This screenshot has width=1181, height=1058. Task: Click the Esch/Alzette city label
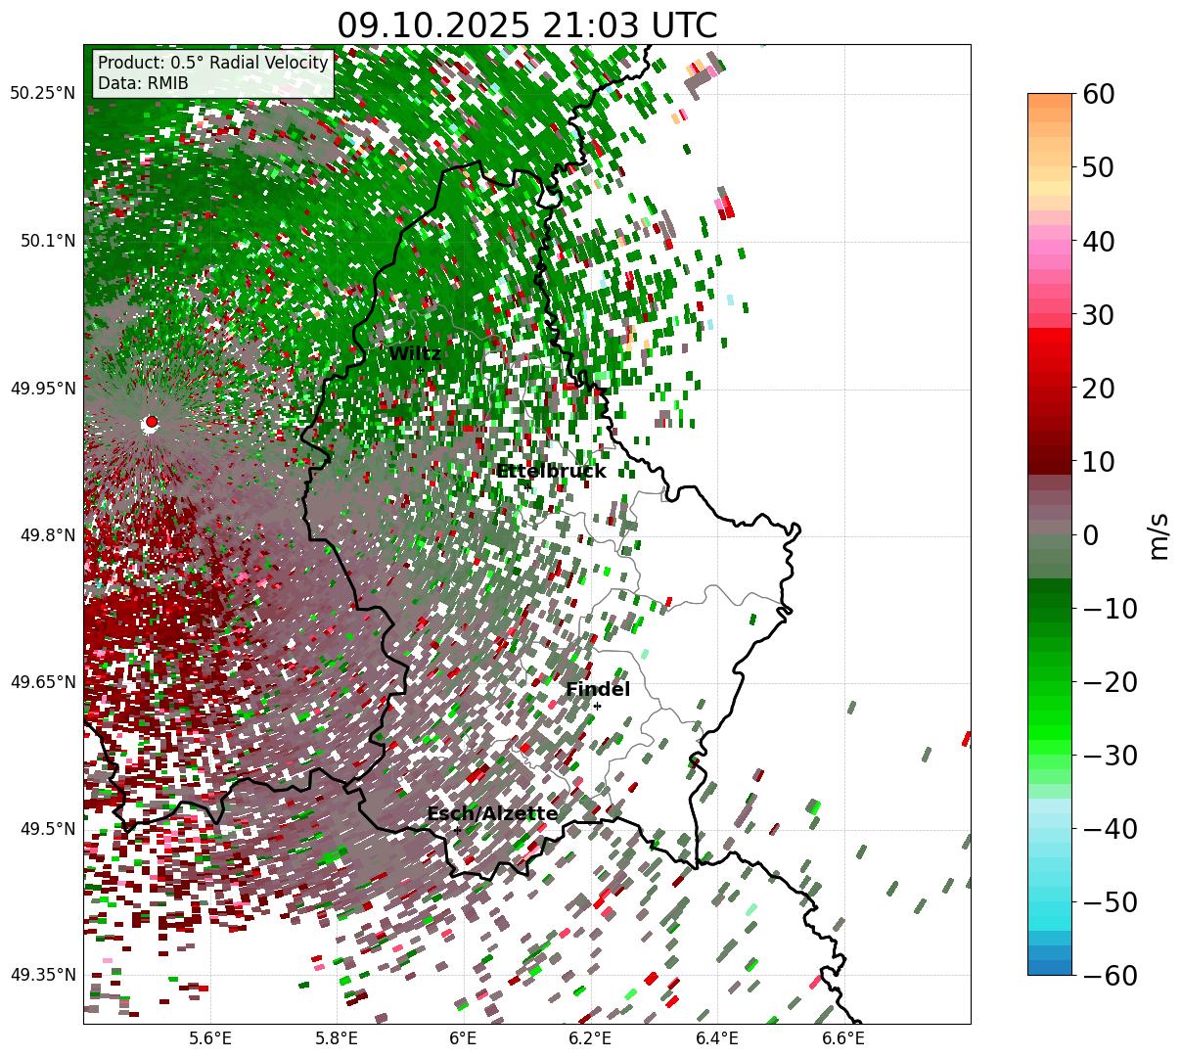point(492,814)
